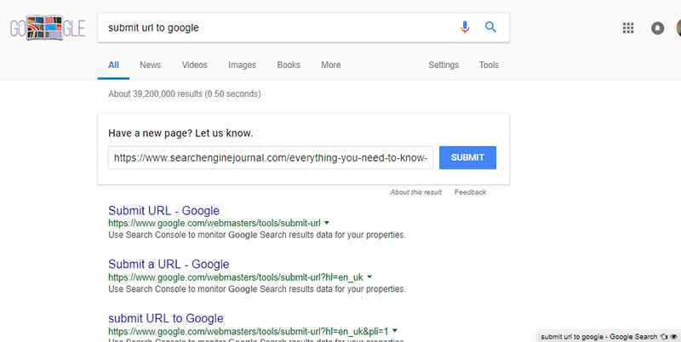
Task: Click the "About this result" link
Action: coord(415,192)
